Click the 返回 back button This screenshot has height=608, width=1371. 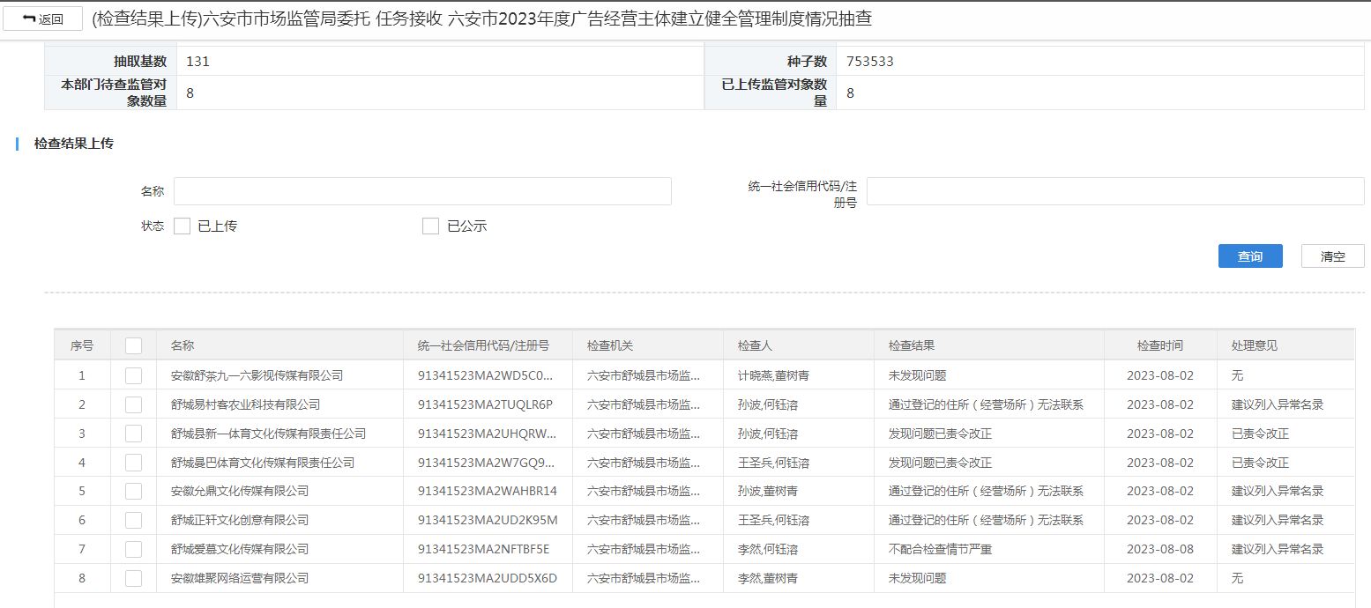click(x=42, y=19)
